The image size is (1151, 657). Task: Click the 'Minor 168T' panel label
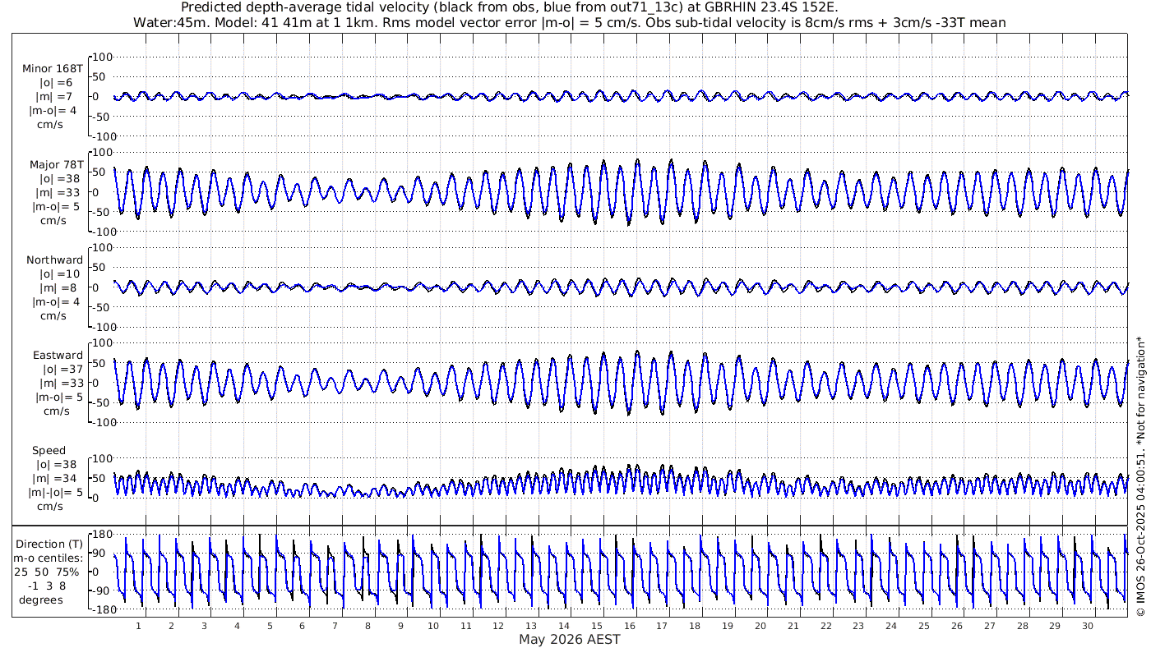click(x=53, y=68)
